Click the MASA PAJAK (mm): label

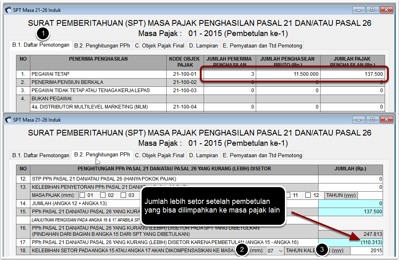(53, 195)
